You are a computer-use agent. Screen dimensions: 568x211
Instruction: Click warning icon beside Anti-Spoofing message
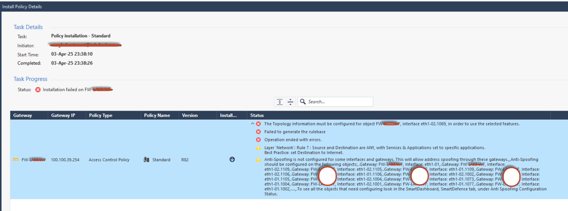[258, 160]
